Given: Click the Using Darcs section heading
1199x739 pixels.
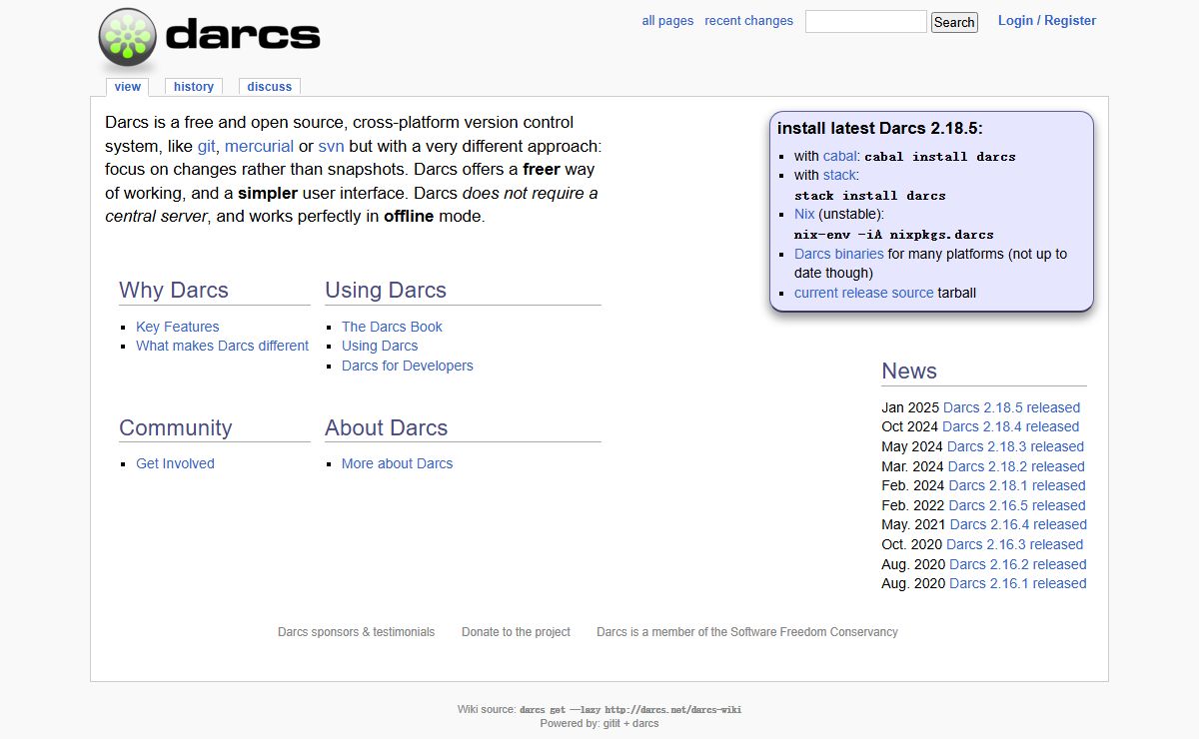Looking at the screenshot, I should (386, 291).
